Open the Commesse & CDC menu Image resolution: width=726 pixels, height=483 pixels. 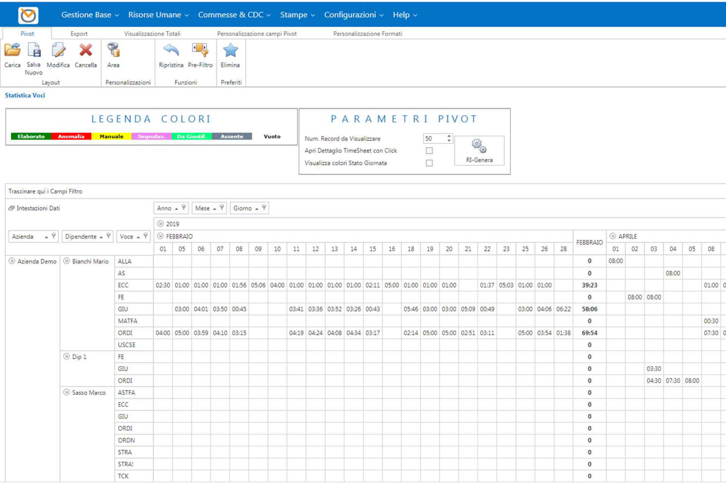coord(234,15)
